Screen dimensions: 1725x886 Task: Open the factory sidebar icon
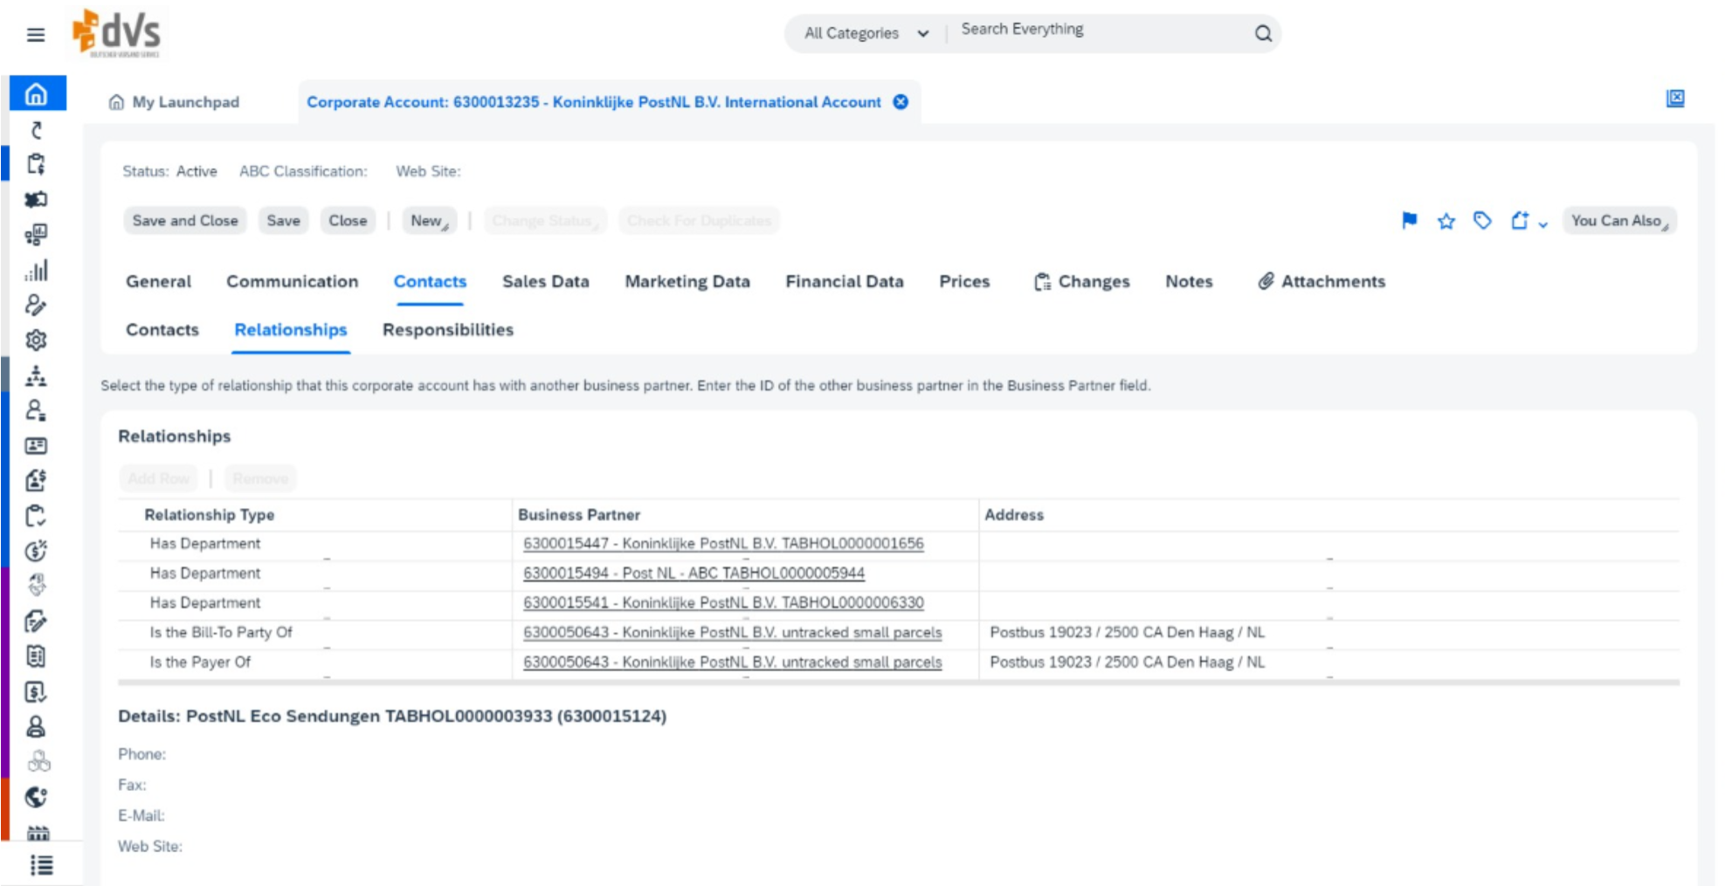pyautogui.click(x=38, y=832)
